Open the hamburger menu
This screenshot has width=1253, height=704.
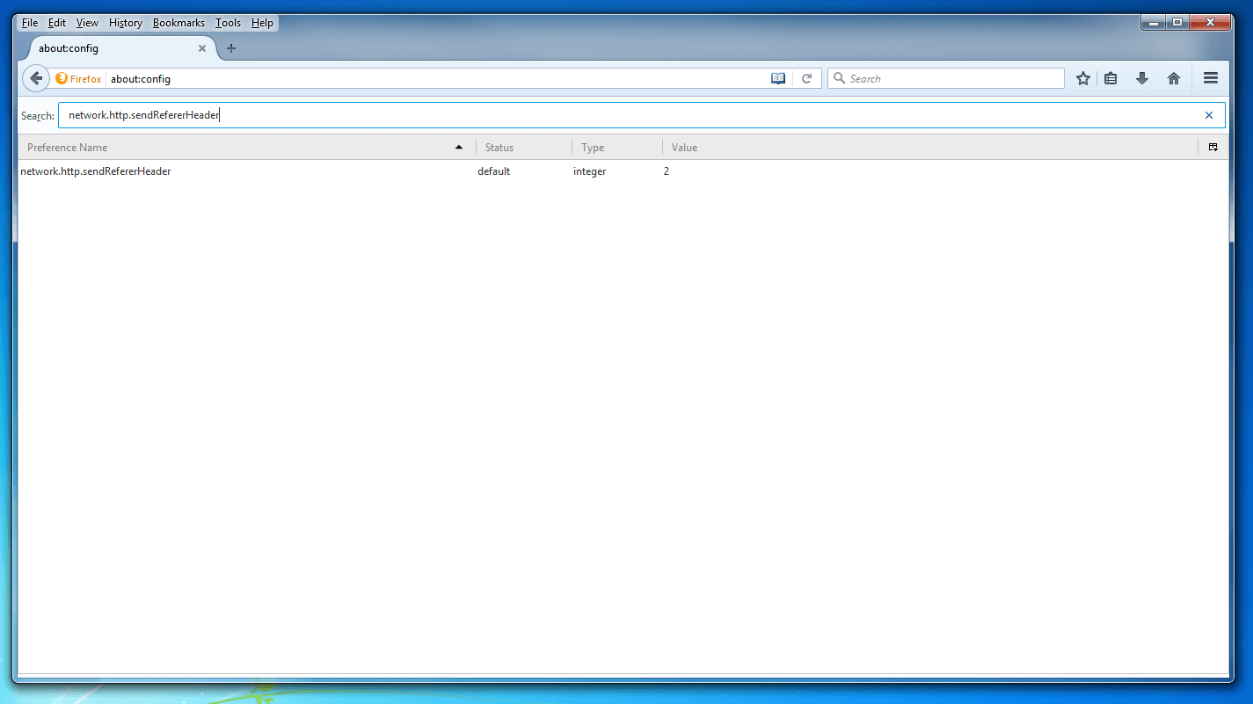1210,78
